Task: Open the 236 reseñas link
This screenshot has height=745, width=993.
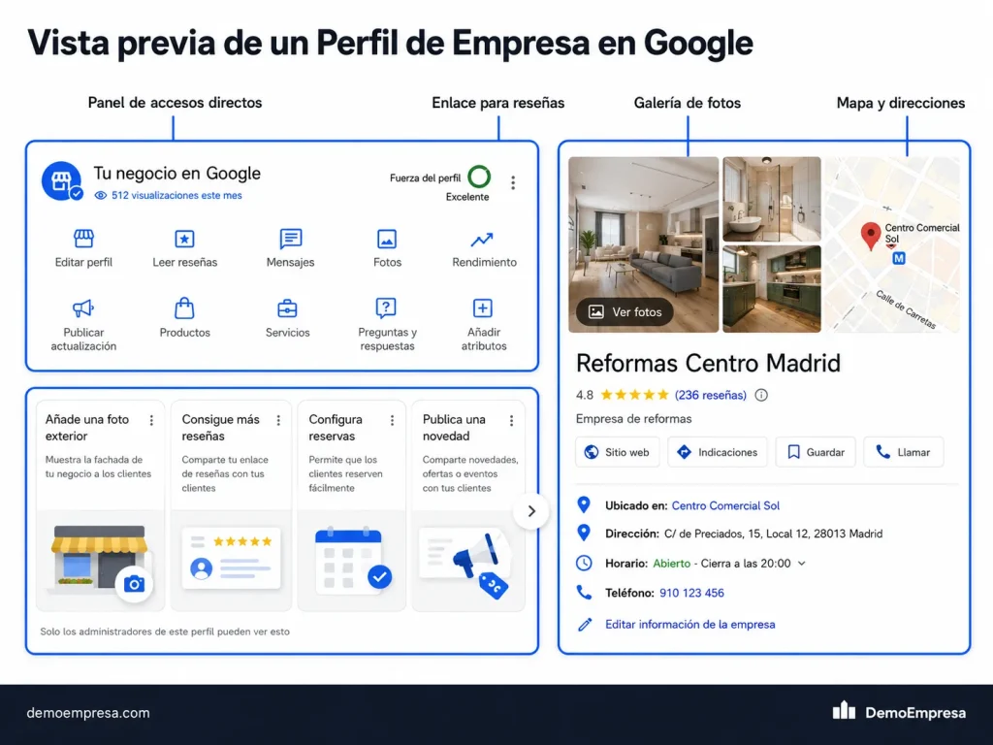Action: pyautogui.click(x=711, y=395)
